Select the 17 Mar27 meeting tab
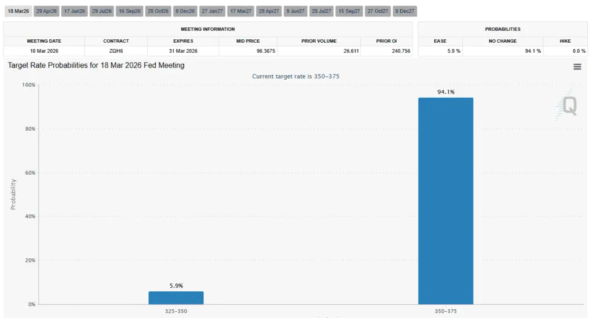This screenshot has width=593, height=318. (240, 11)
